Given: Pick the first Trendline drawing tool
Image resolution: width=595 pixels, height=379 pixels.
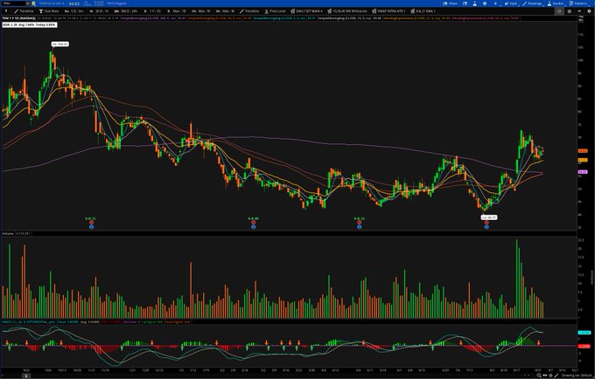Looking at the screenshot, I should pos(24,11).
